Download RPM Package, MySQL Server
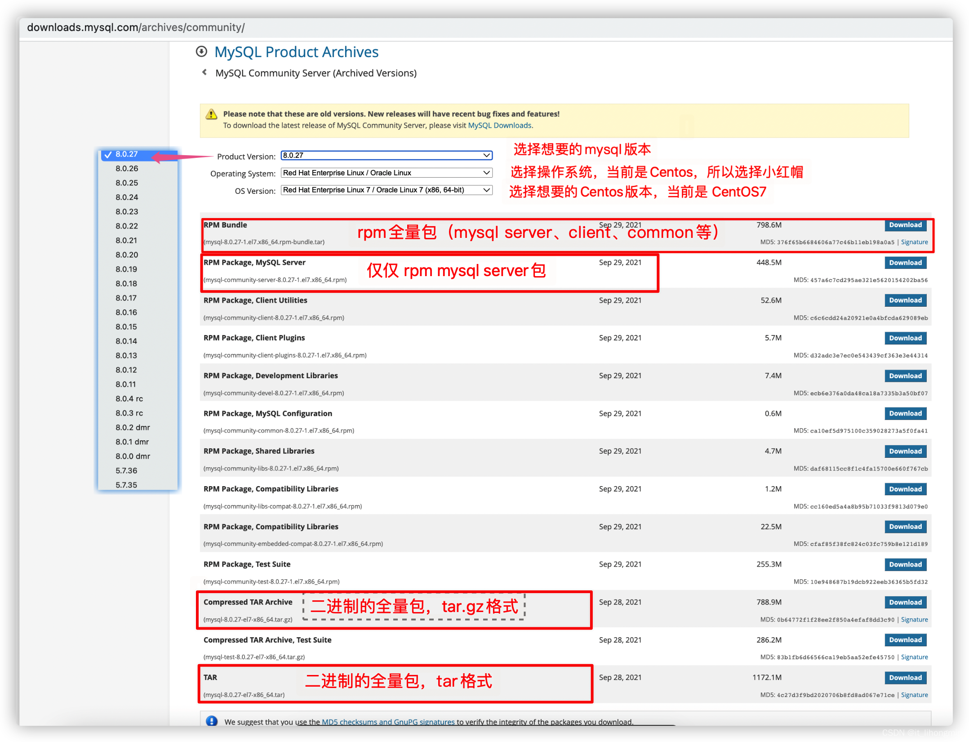This screenshot has height=742, width=969. click(x=905, y=263)
